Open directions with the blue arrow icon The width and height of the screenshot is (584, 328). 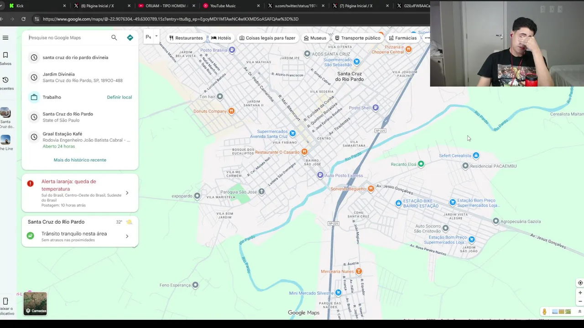(130, 37)
